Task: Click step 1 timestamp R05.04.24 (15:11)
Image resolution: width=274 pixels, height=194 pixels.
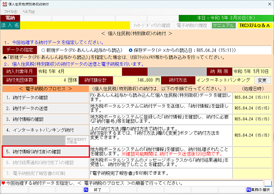Action: tap(252, 97)
